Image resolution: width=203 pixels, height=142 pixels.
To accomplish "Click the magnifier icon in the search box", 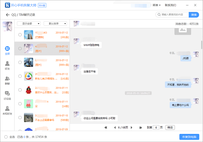I will [159, 15].
